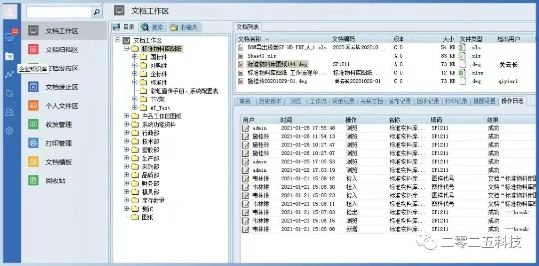Click the title bar 文档工作区 monitor icon
Viewport: 539px width, 266px height.
119,10
